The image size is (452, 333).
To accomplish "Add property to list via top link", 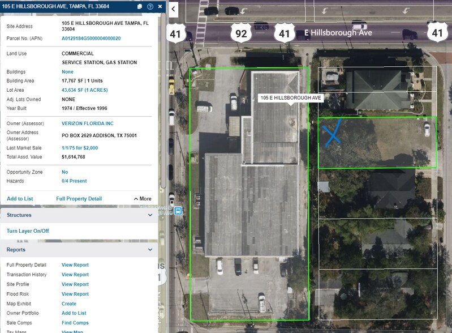I will pos(20,199).
